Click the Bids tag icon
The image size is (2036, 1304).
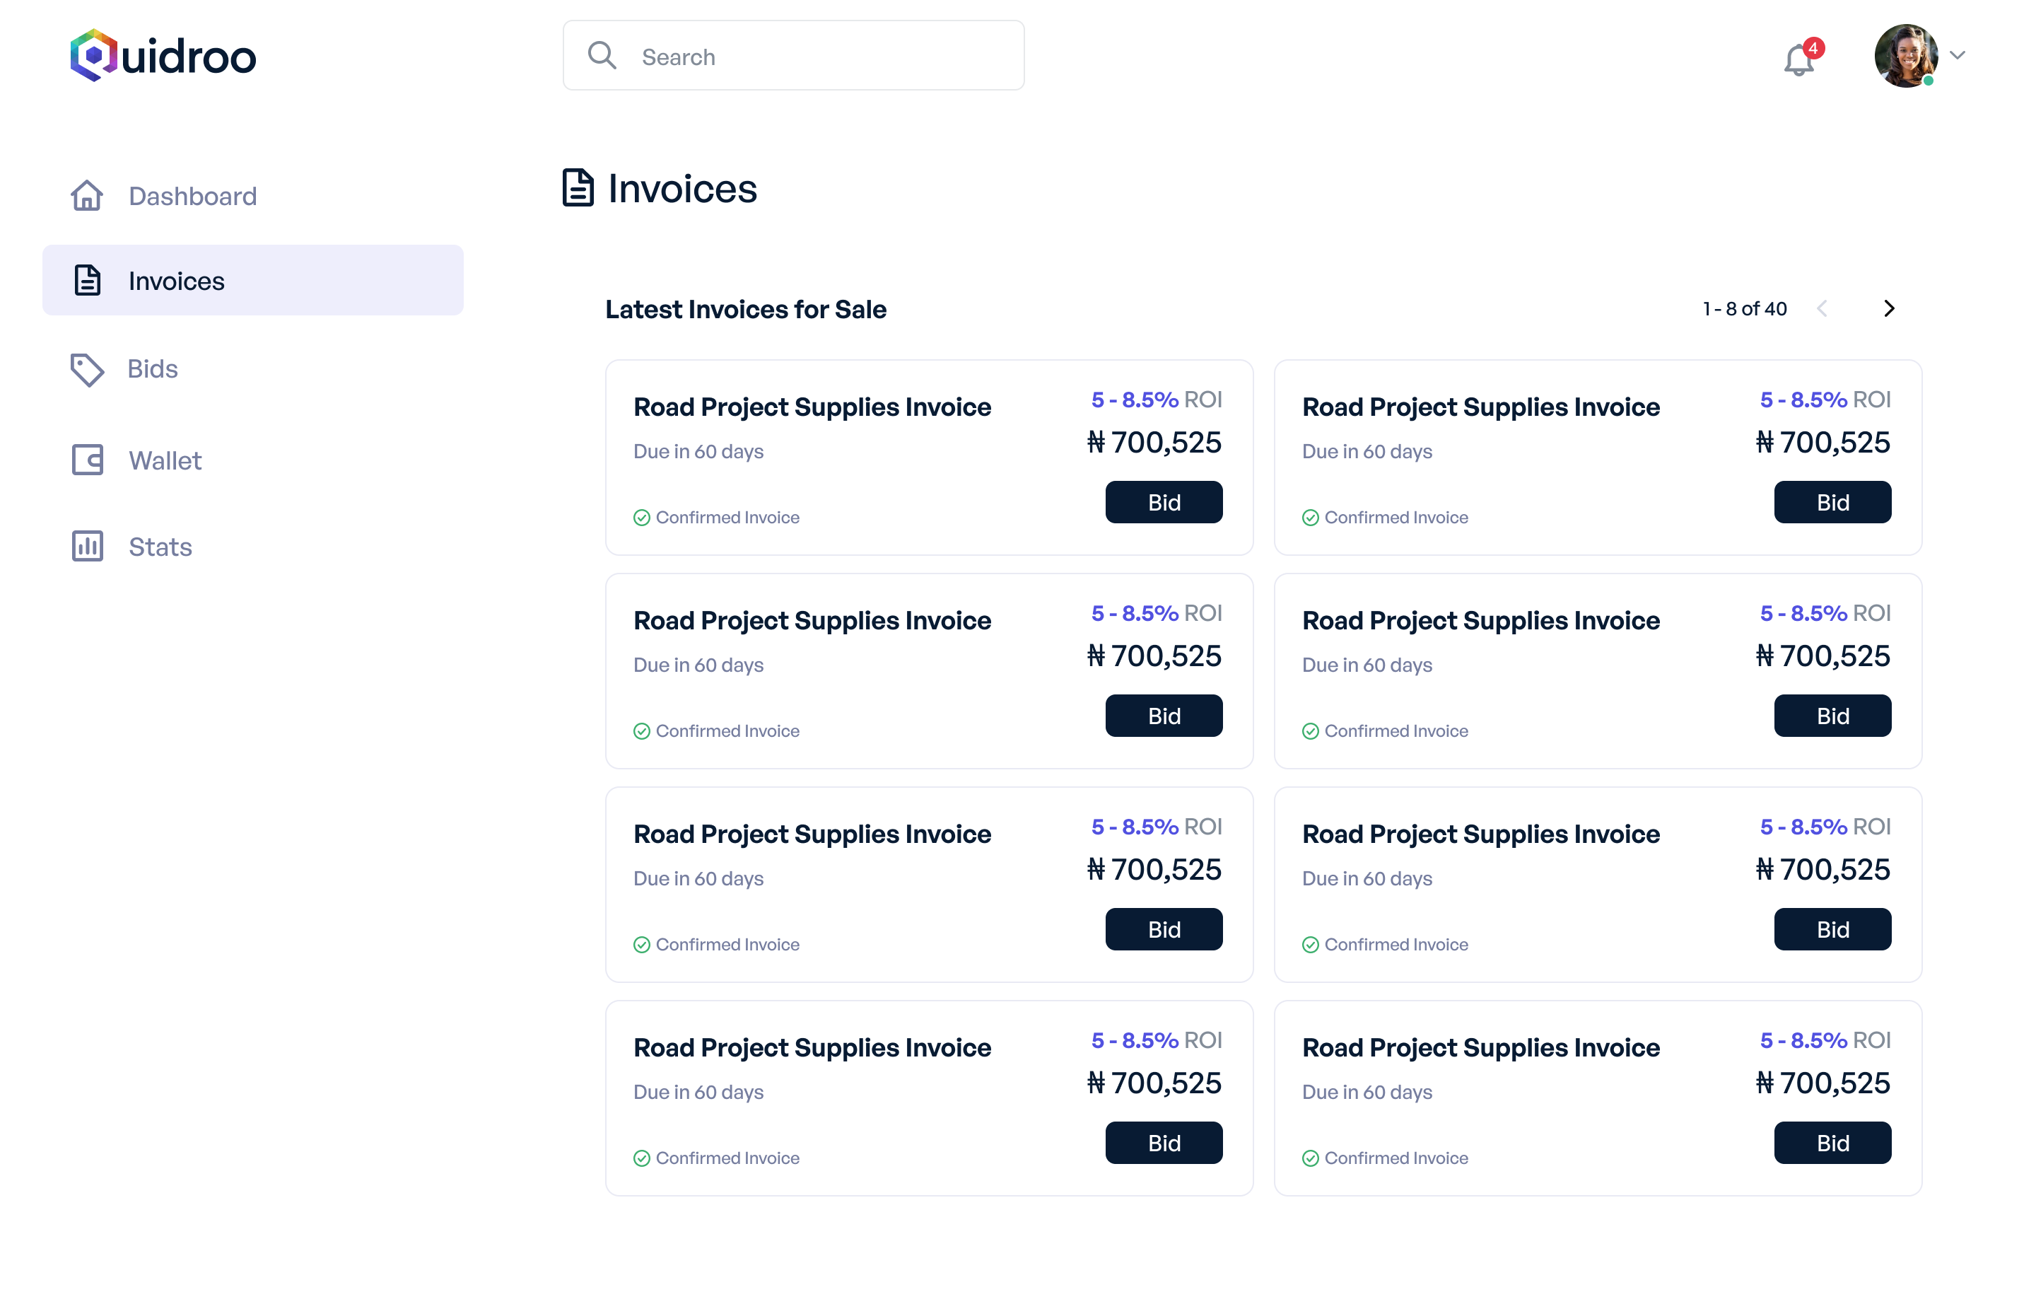pyautogui.click(x=87, y=369)
